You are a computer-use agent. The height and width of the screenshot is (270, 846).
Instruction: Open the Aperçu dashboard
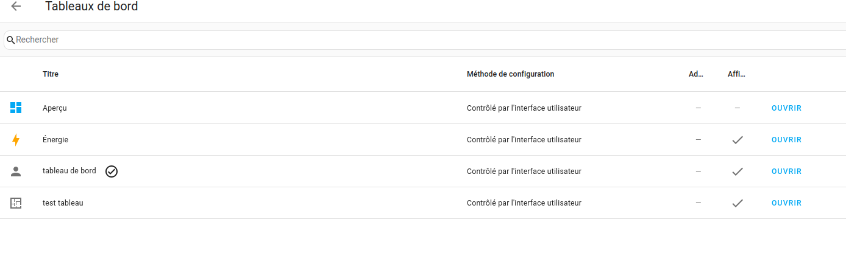point(786,108)
